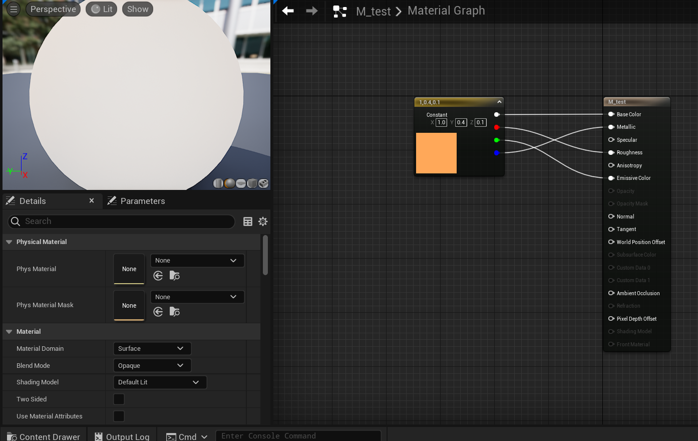Open the Output Log tab
Viewport: 698px width, 441px height.
[122, 436]
